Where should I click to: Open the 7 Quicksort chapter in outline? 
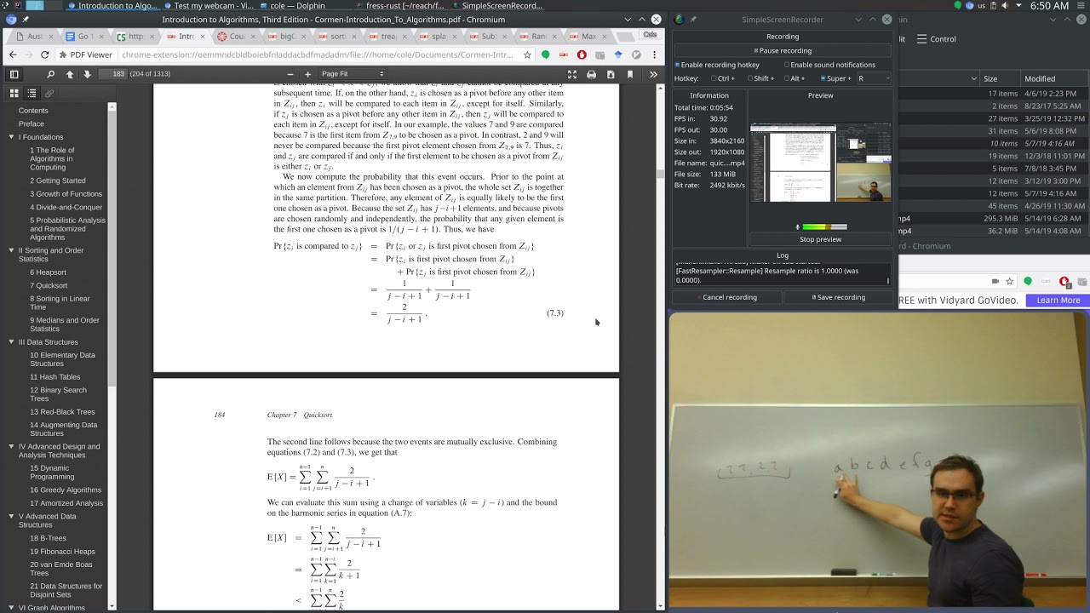click(49, 286)
